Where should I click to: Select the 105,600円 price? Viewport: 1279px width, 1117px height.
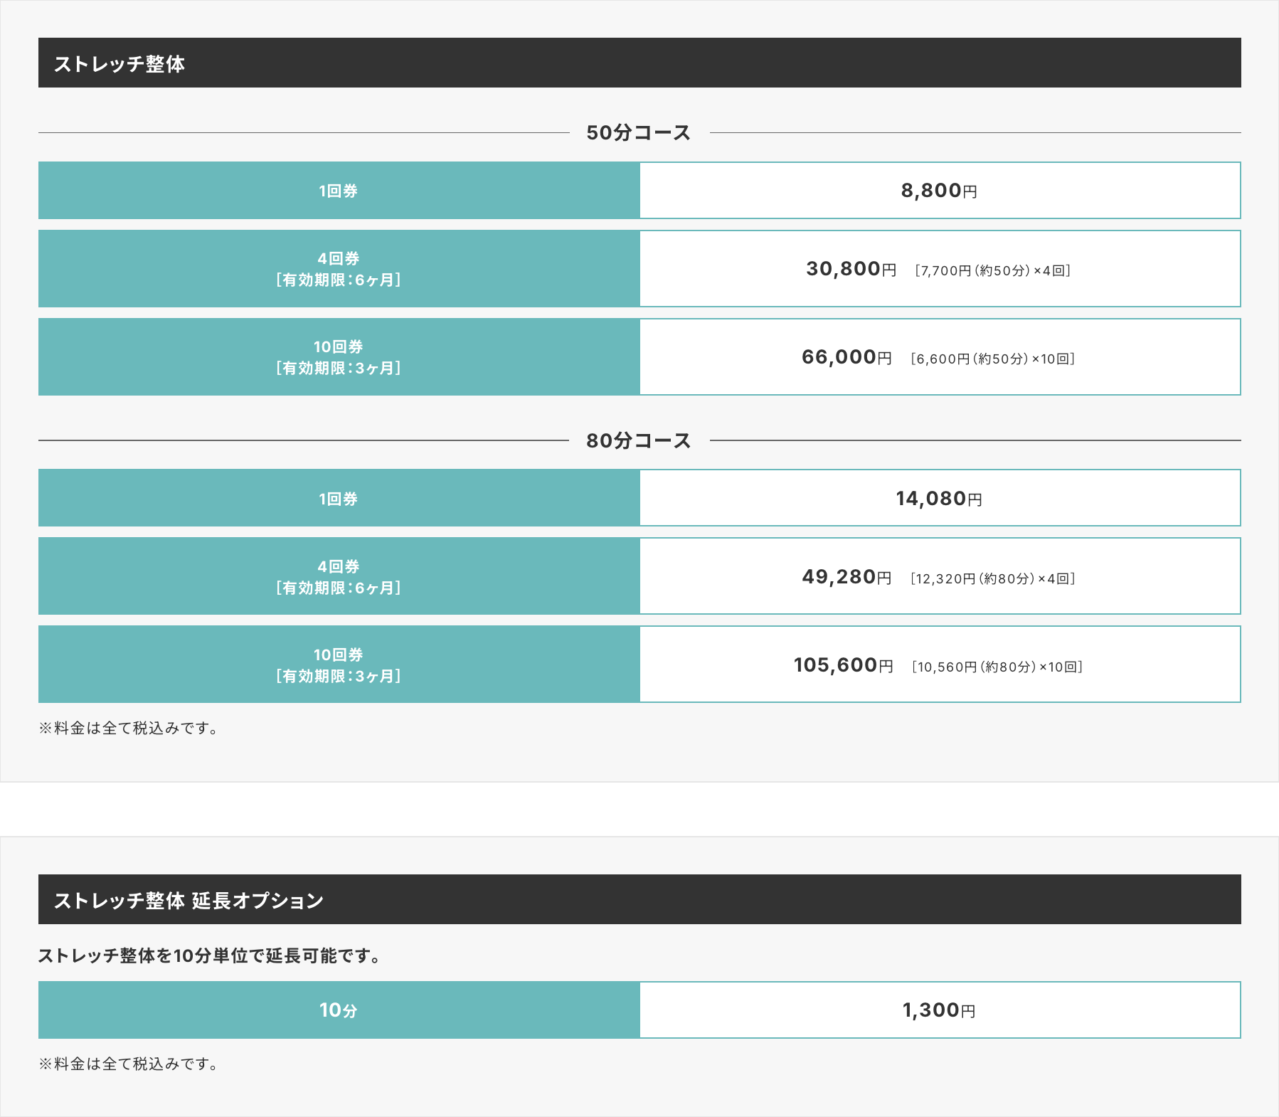click(843, 665)
